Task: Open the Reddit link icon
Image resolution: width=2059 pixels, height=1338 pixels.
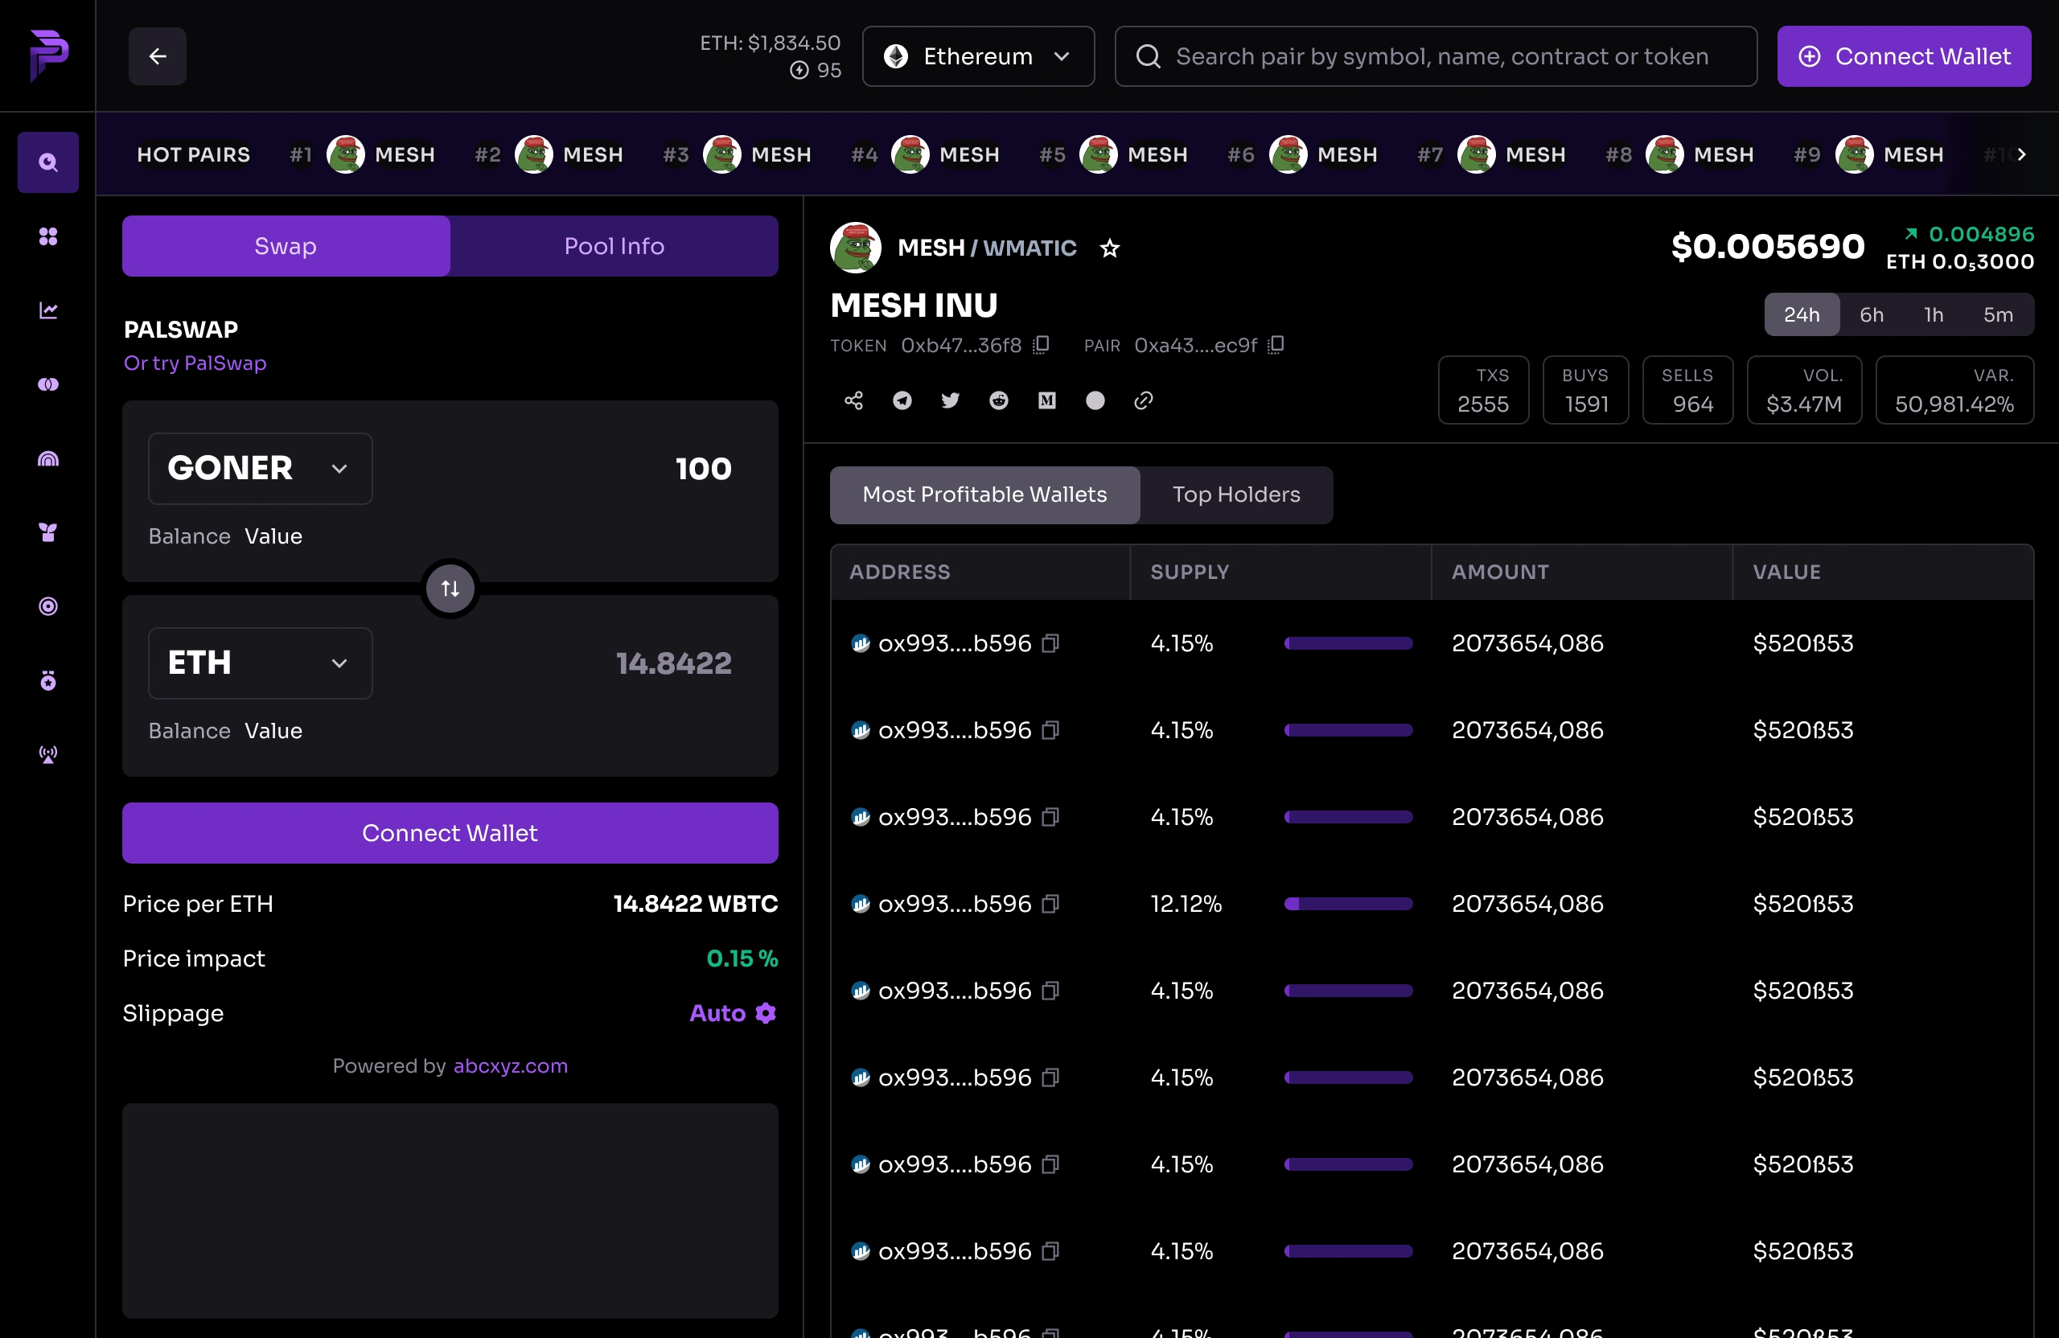Action: tap(998, 400)
